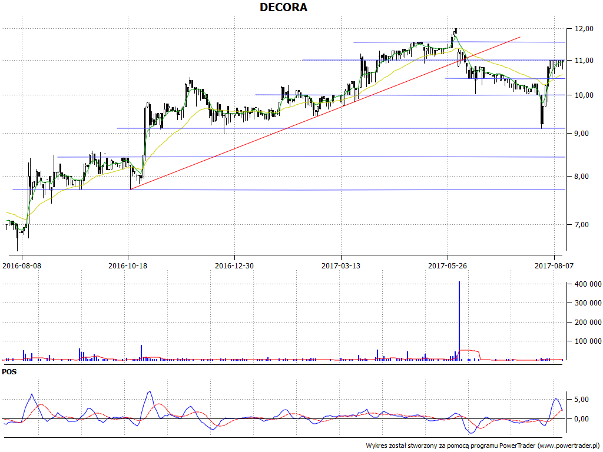603x452 pixels.
Task: Select the 300 000 volume axis label
Action: coord(588,303)
